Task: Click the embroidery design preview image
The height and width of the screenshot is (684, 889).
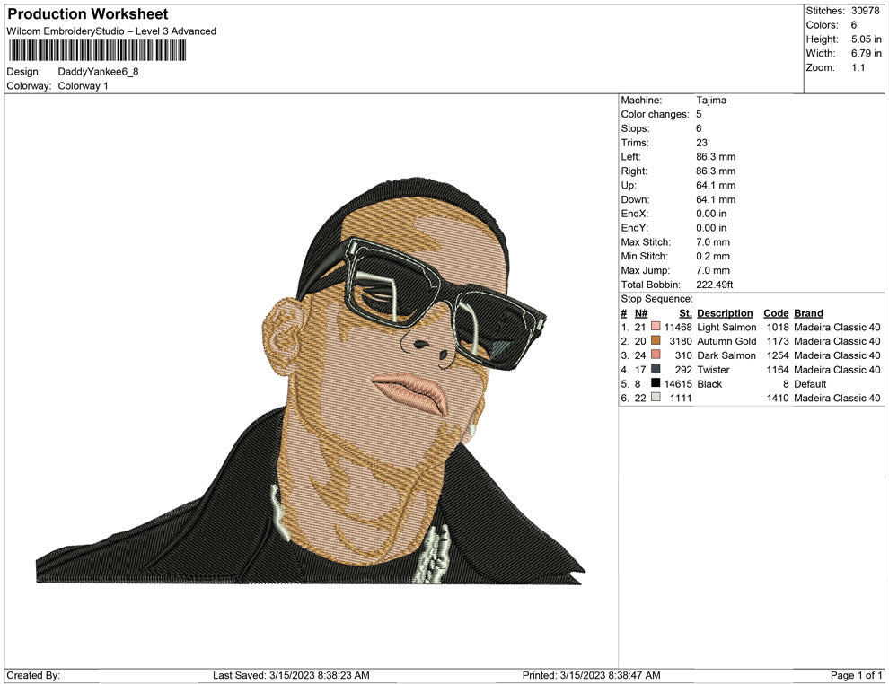Action: click(x=310, y=381)
